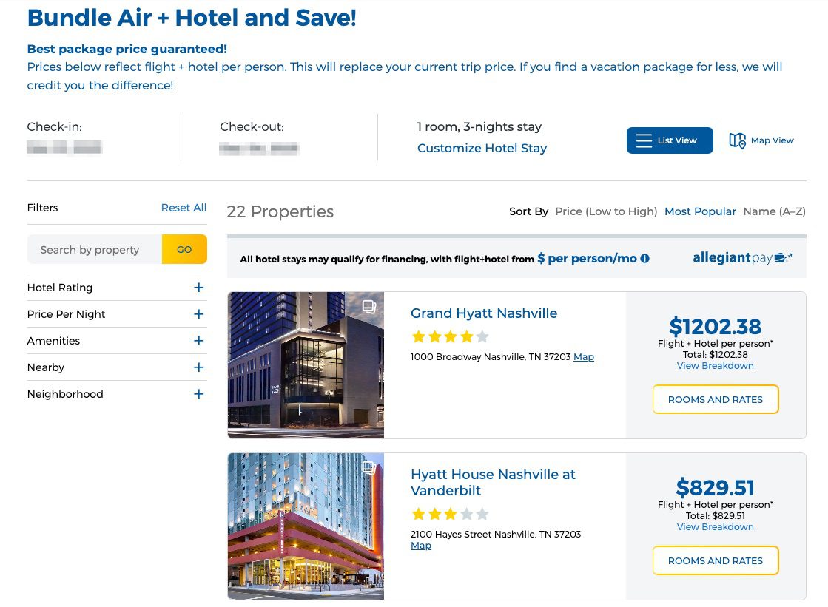View Breakdown for Grand Hyatt Nashville price

[715, 365]
